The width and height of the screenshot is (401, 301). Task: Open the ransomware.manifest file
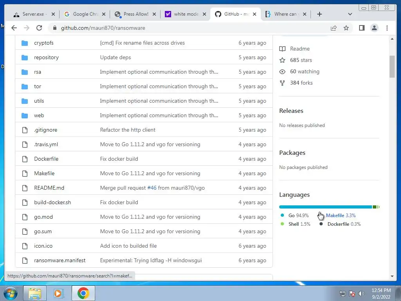click(x=60, y=260)
